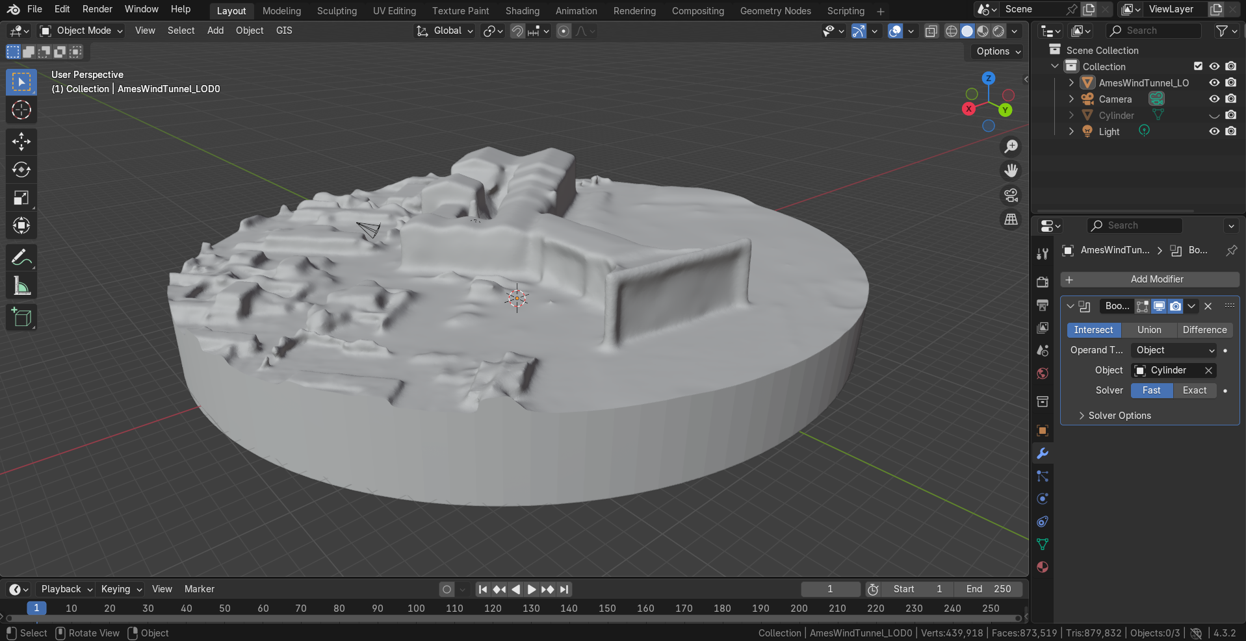Activate the Annotate tool
Viewport: 1246px width, 641px height.
point(21,258)
